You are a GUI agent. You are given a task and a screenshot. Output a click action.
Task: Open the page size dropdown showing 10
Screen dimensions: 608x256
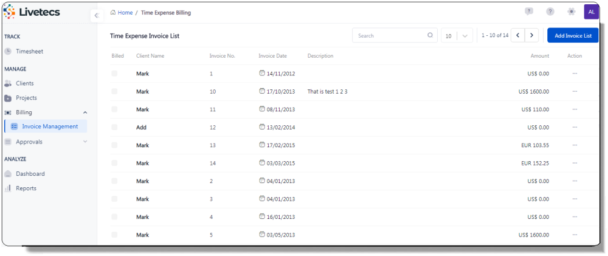[457, 35]
